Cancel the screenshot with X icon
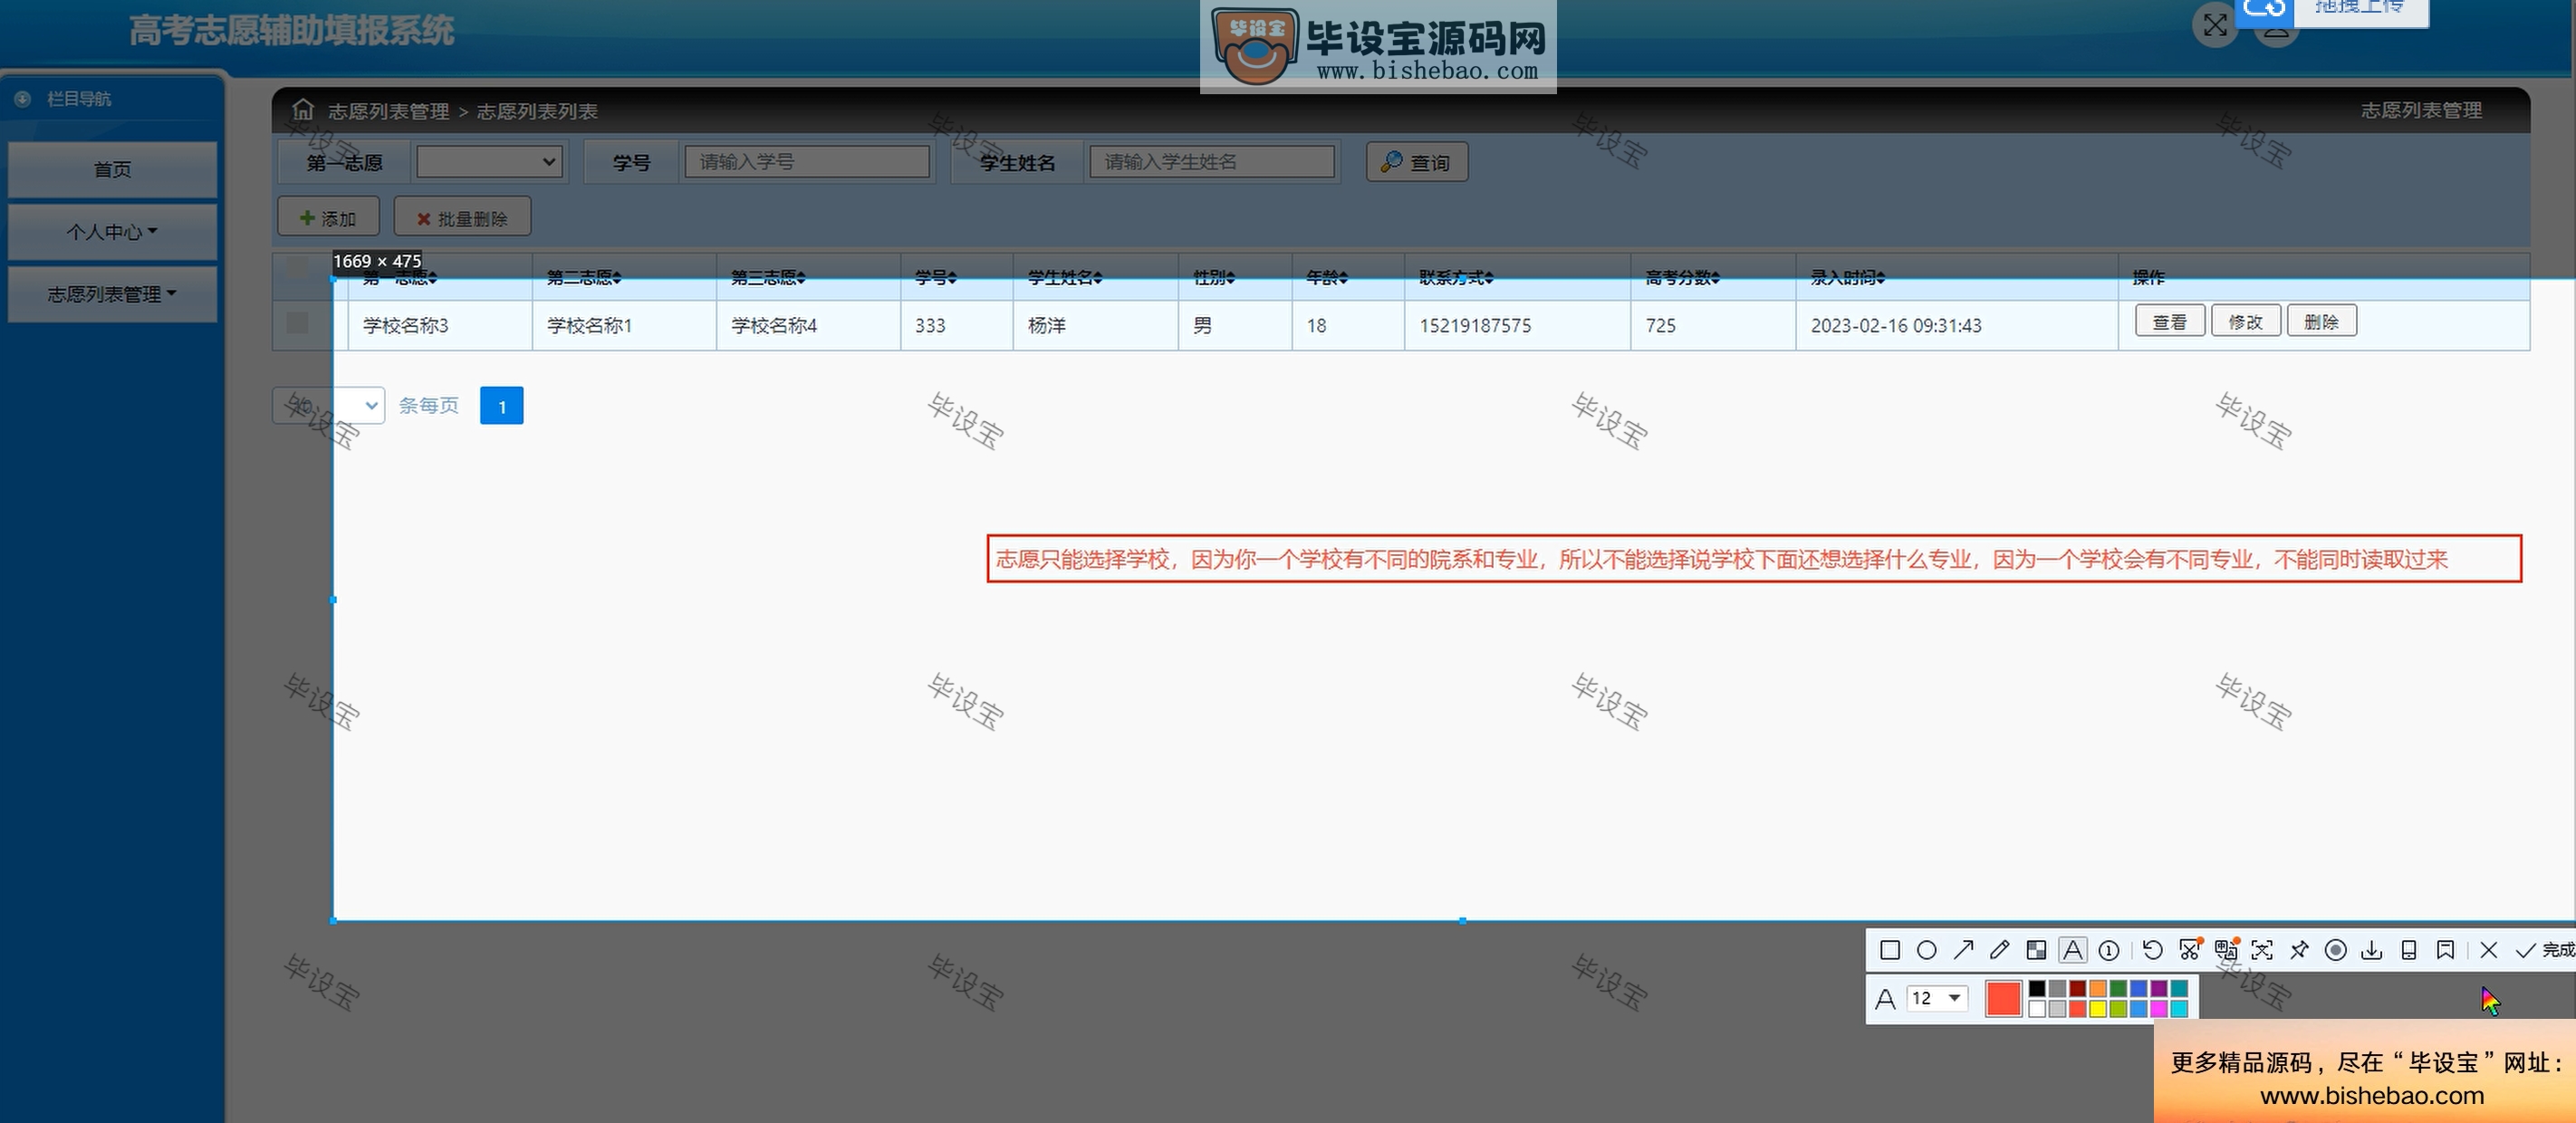The height and width of the screenshot is (1123, 2576). (x=2489, y=950)
